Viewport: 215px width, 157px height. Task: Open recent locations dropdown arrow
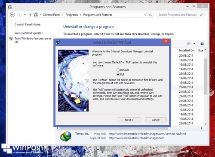click(x=25, y=15)
